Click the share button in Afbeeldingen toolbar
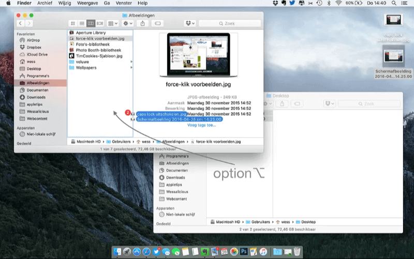414x259 pixels. (143, 23)
